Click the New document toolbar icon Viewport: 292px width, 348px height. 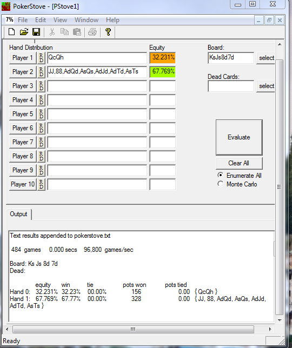pos(11,32)
